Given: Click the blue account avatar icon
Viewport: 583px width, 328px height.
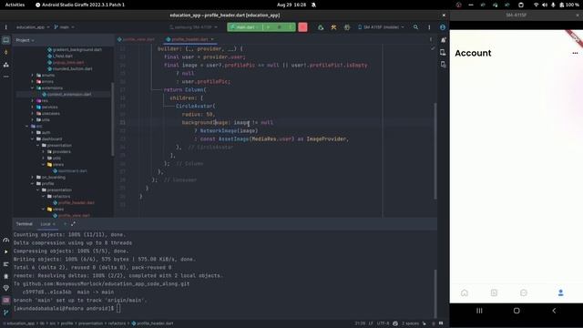Looking at the screenshot, I should (x=443, y=27).
